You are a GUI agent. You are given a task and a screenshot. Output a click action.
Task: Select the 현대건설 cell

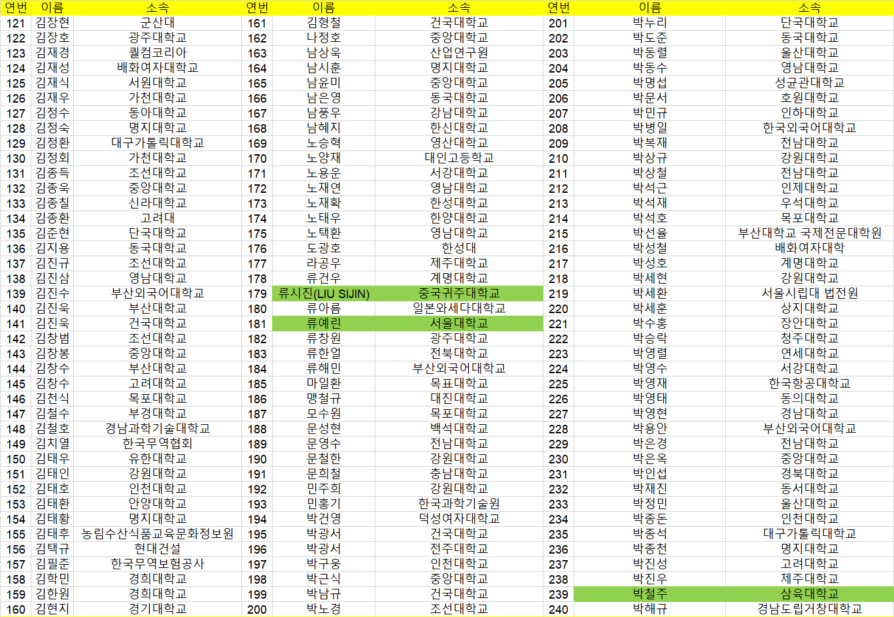[158, 549]
